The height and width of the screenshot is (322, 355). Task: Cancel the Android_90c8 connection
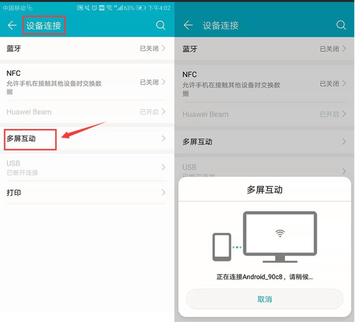point(264,299)
